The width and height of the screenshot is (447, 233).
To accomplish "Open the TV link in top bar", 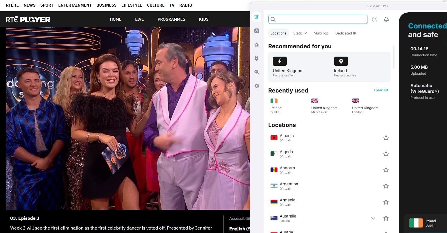I will tap(172, 5).
